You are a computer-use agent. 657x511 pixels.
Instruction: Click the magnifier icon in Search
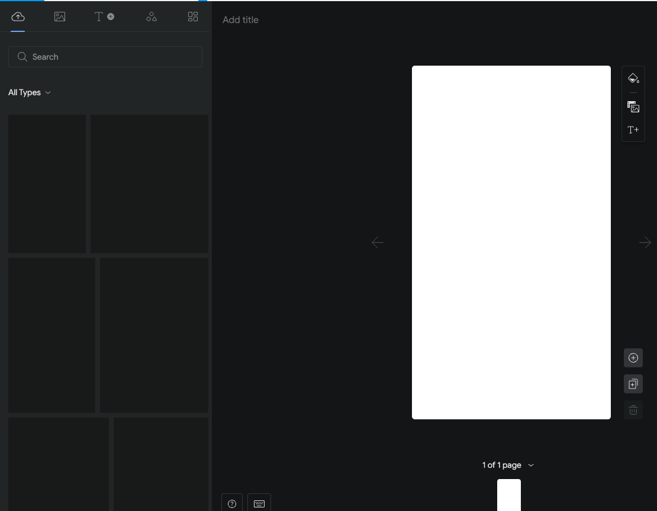pyautogui.click(x=22, y=57)
